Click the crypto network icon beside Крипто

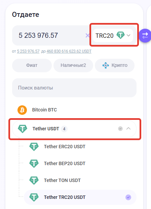point(106,65)
